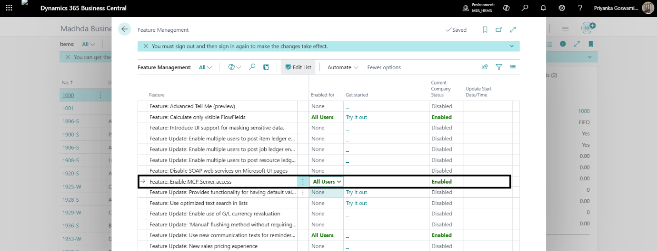Screen dimensions: 657x251
Task: Search the Feature Management list
Action: pyautogui.click(x=252, y=67)
